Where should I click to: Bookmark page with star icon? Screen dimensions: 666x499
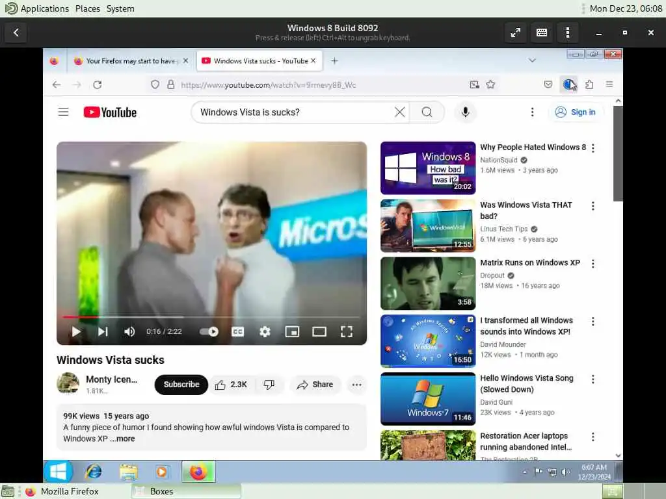490,84
